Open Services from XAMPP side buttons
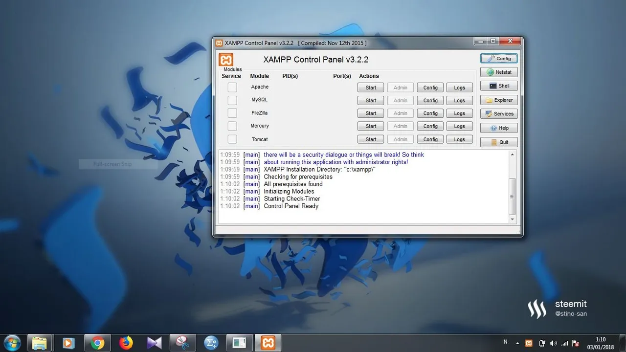The width and height of the screenshot is (626, 352). pyautogui.click(x=499, y=113)
